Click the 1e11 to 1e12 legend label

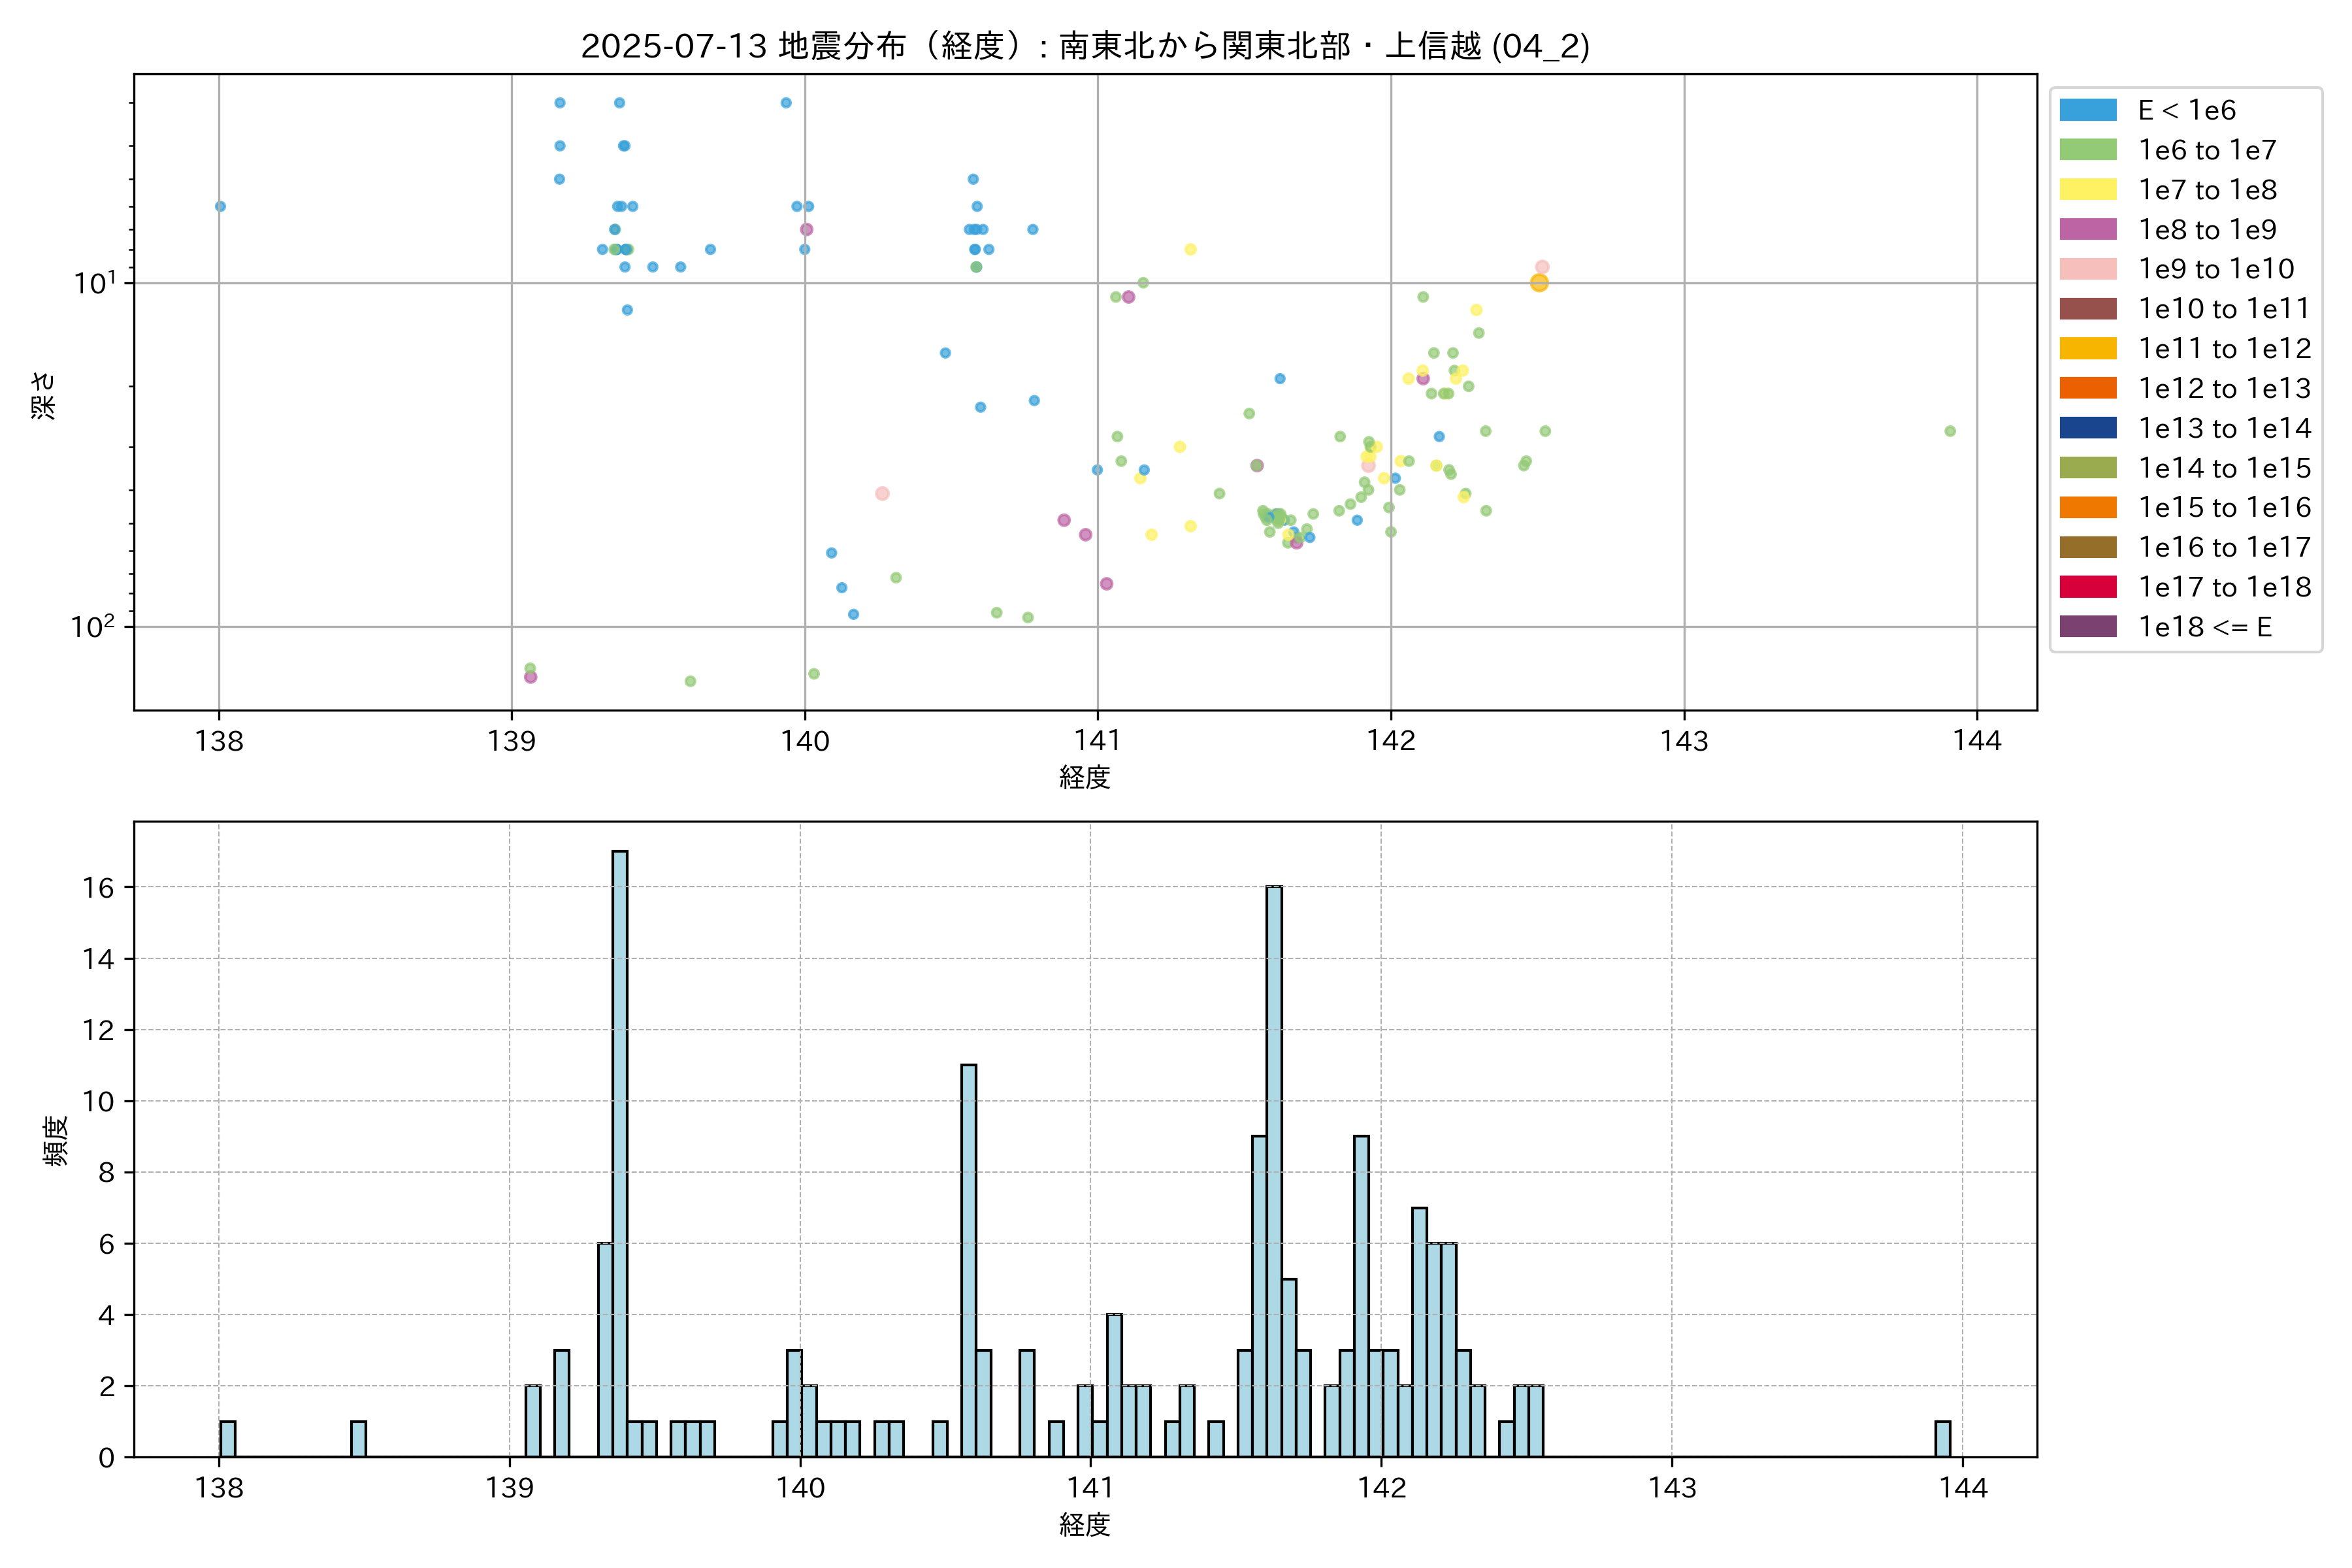click(x=2224, y=349)
